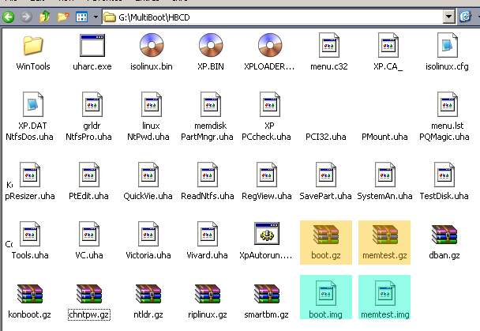
Task: Click the NtfsPro.uha file label
Action: pyautogui.click(x=88, y=137)
